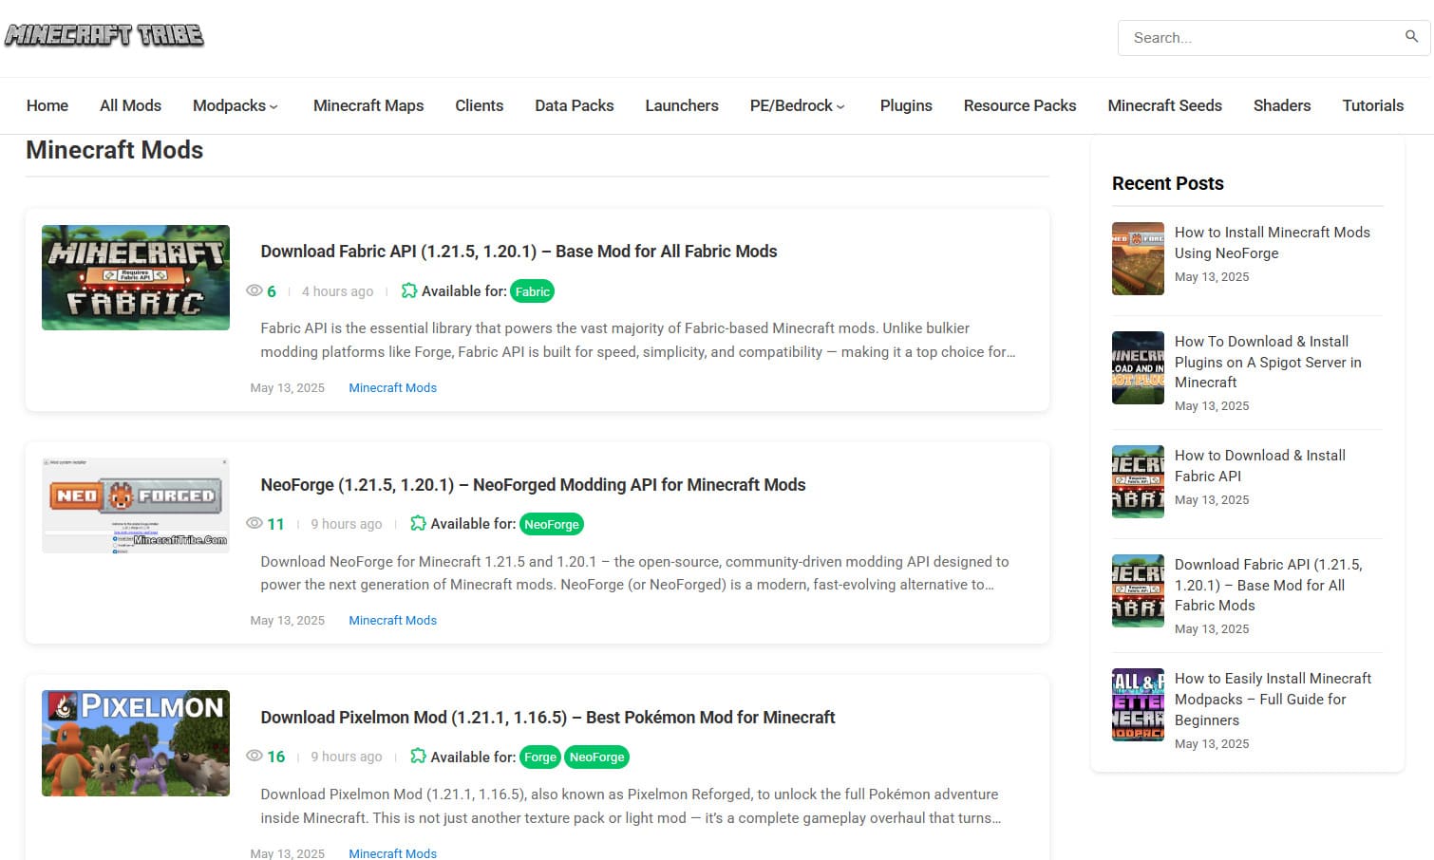This screenshot has height=860, width=1434.
Task: Click the Minecraft Tribe site logo
Action: coord(104,36)
